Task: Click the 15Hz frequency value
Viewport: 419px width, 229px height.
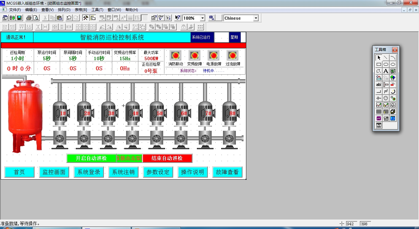Action: [x=125, y=58]
